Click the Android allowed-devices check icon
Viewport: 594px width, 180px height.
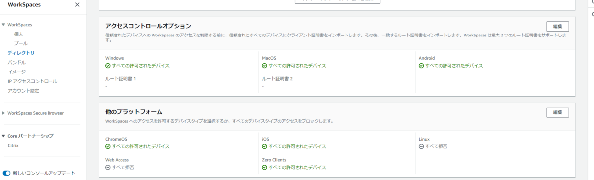tap(421, 66)
